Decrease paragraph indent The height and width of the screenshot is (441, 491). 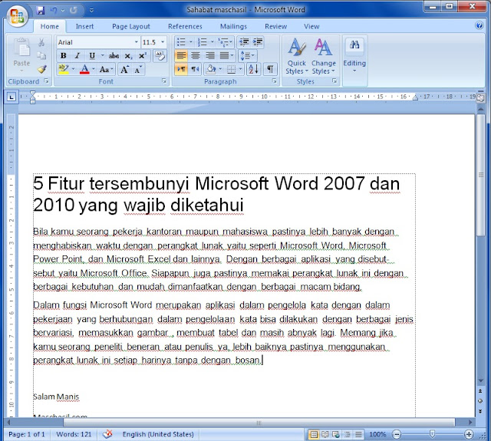pos(244,42)
